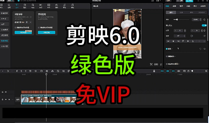Switch to the third properties panel tab
This screenshot has height=123, width=209.
181,6
